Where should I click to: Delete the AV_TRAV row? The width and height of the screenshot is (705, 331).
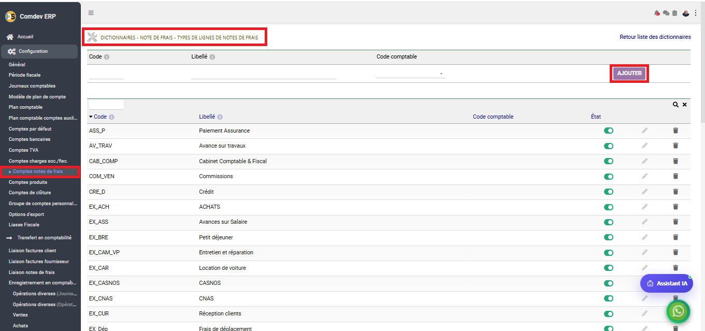point(675,146)
